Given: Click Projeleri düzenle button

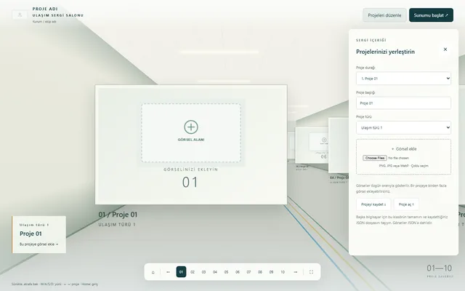Looking at the screenshot, I should pos(384,15).
